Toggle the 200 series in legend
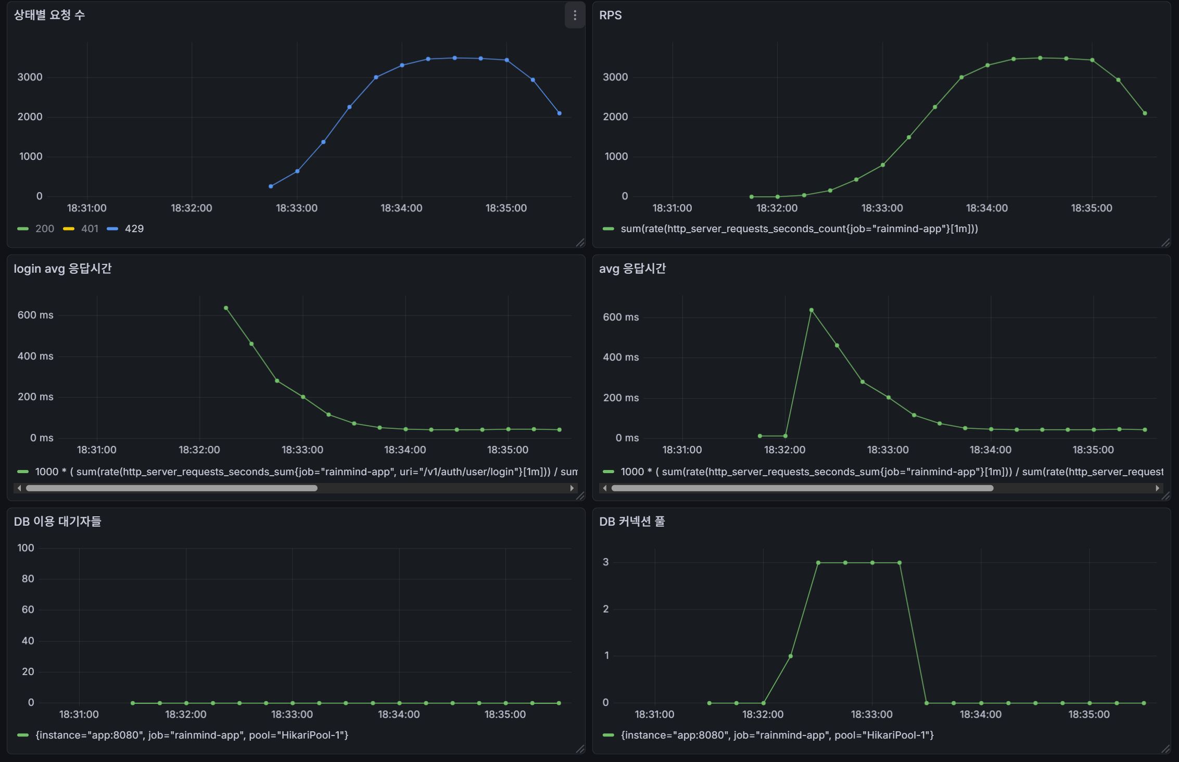This screenshot has height=762, width=1179. click(44, 228)
